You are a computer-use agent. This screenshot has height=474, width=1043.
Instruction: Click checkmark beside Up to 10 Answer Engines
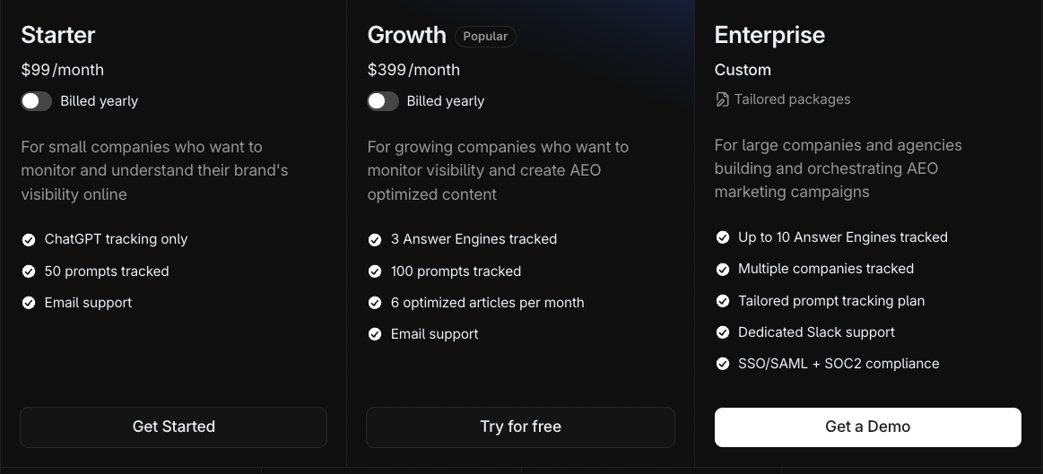(x=722, y=237)
